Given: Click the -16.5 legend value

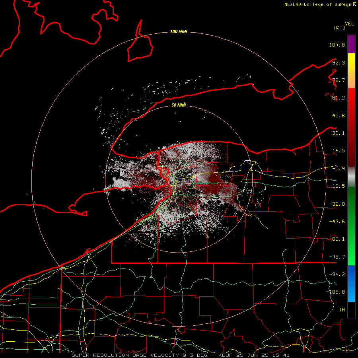Looking at the screenshot, I should [x=337, y=186].
